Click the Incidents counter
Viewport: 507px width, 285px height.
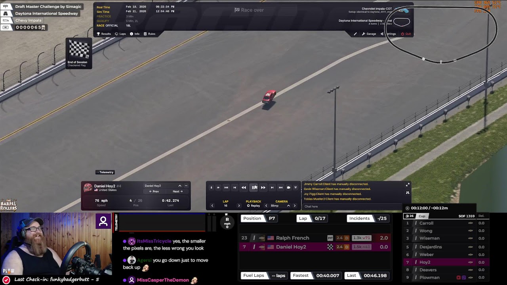(x=368, y=218)
